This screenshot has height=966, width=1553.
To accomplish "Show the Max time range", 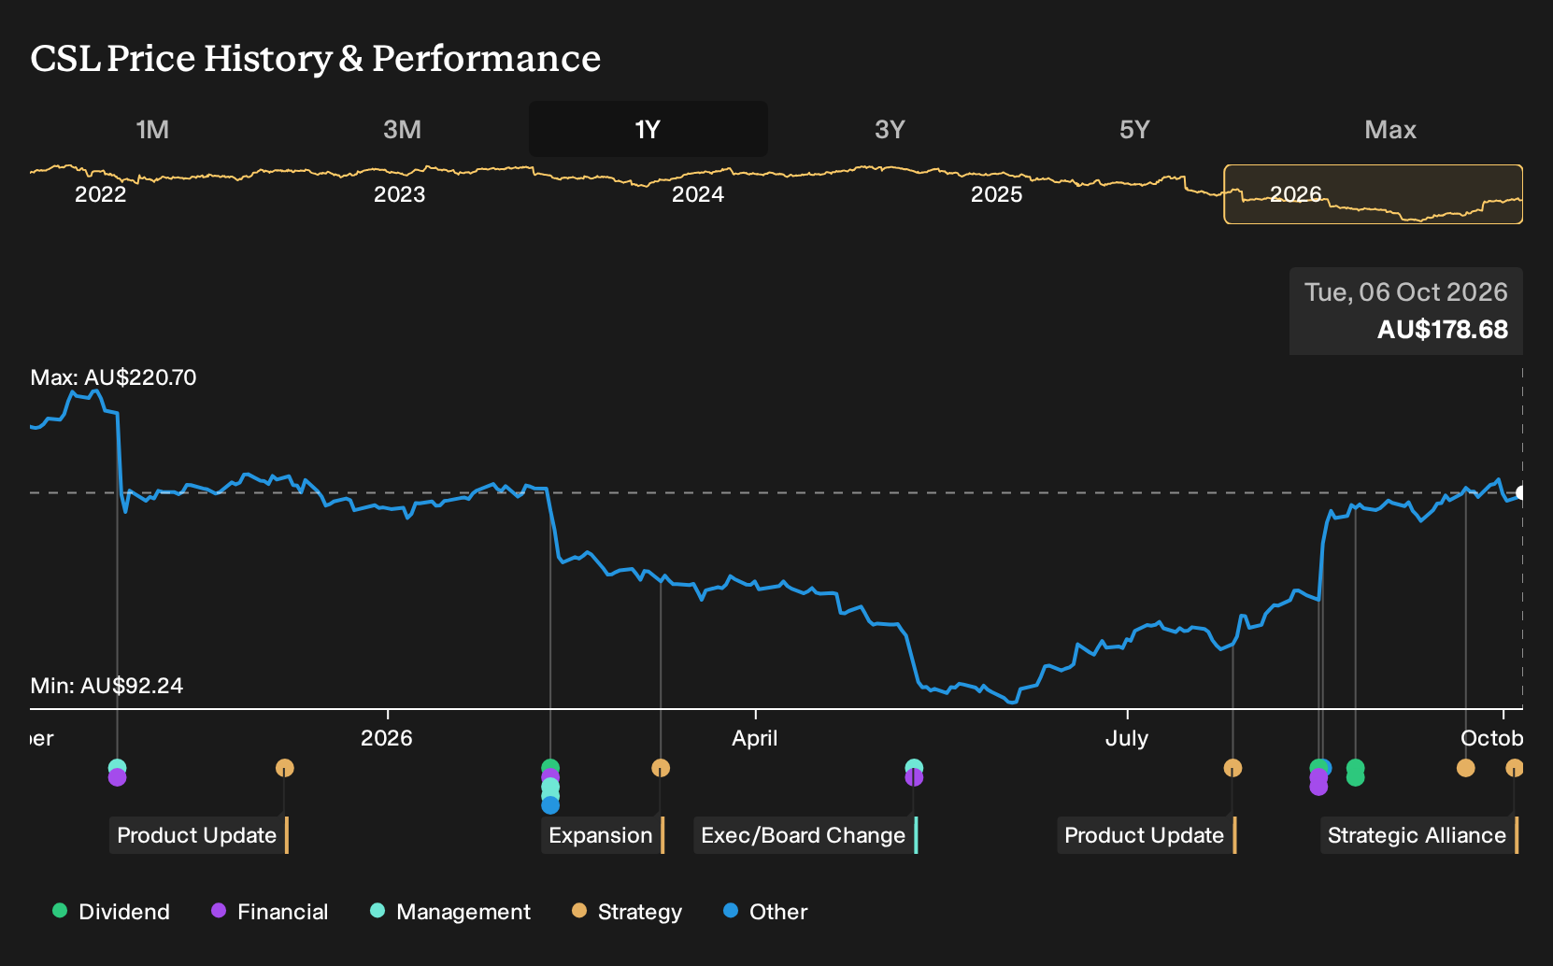I will tap(1390, 129).
